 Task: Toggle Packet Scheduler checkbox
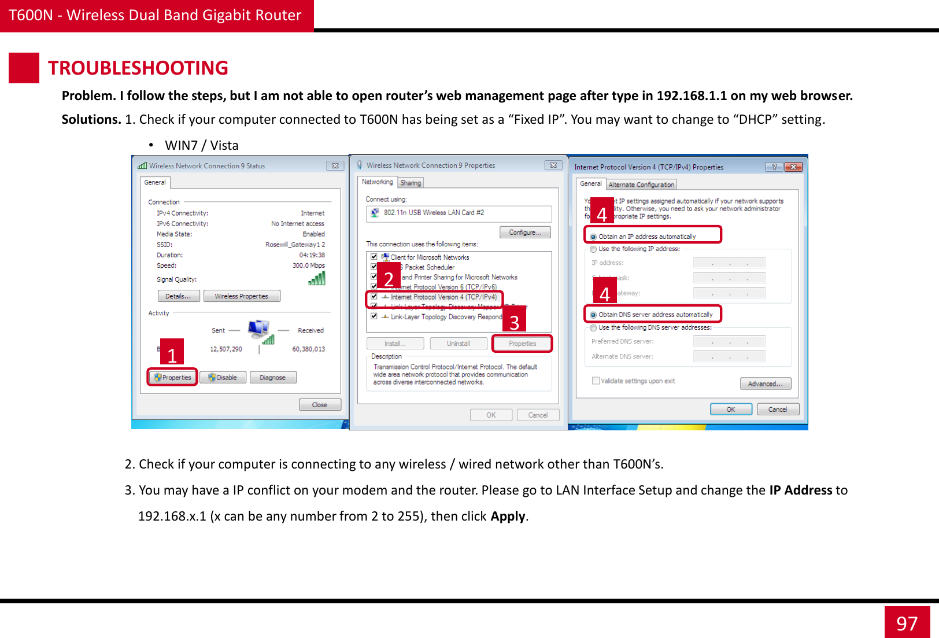click(374, 267)
